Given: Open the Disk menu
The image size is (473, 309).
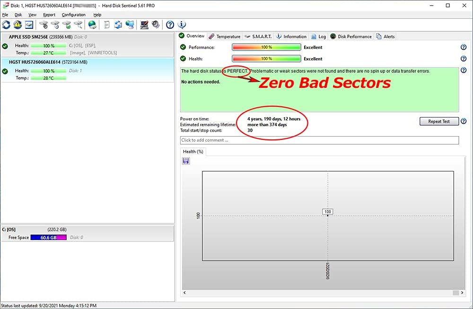Looking at the screenshot, I should (x=18, y=15).
